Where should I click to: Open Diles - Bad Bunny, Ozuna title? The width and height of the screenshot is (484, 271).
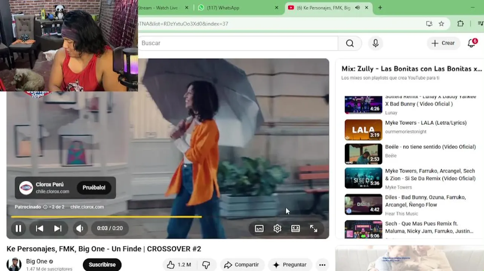(x=426, y=201)
